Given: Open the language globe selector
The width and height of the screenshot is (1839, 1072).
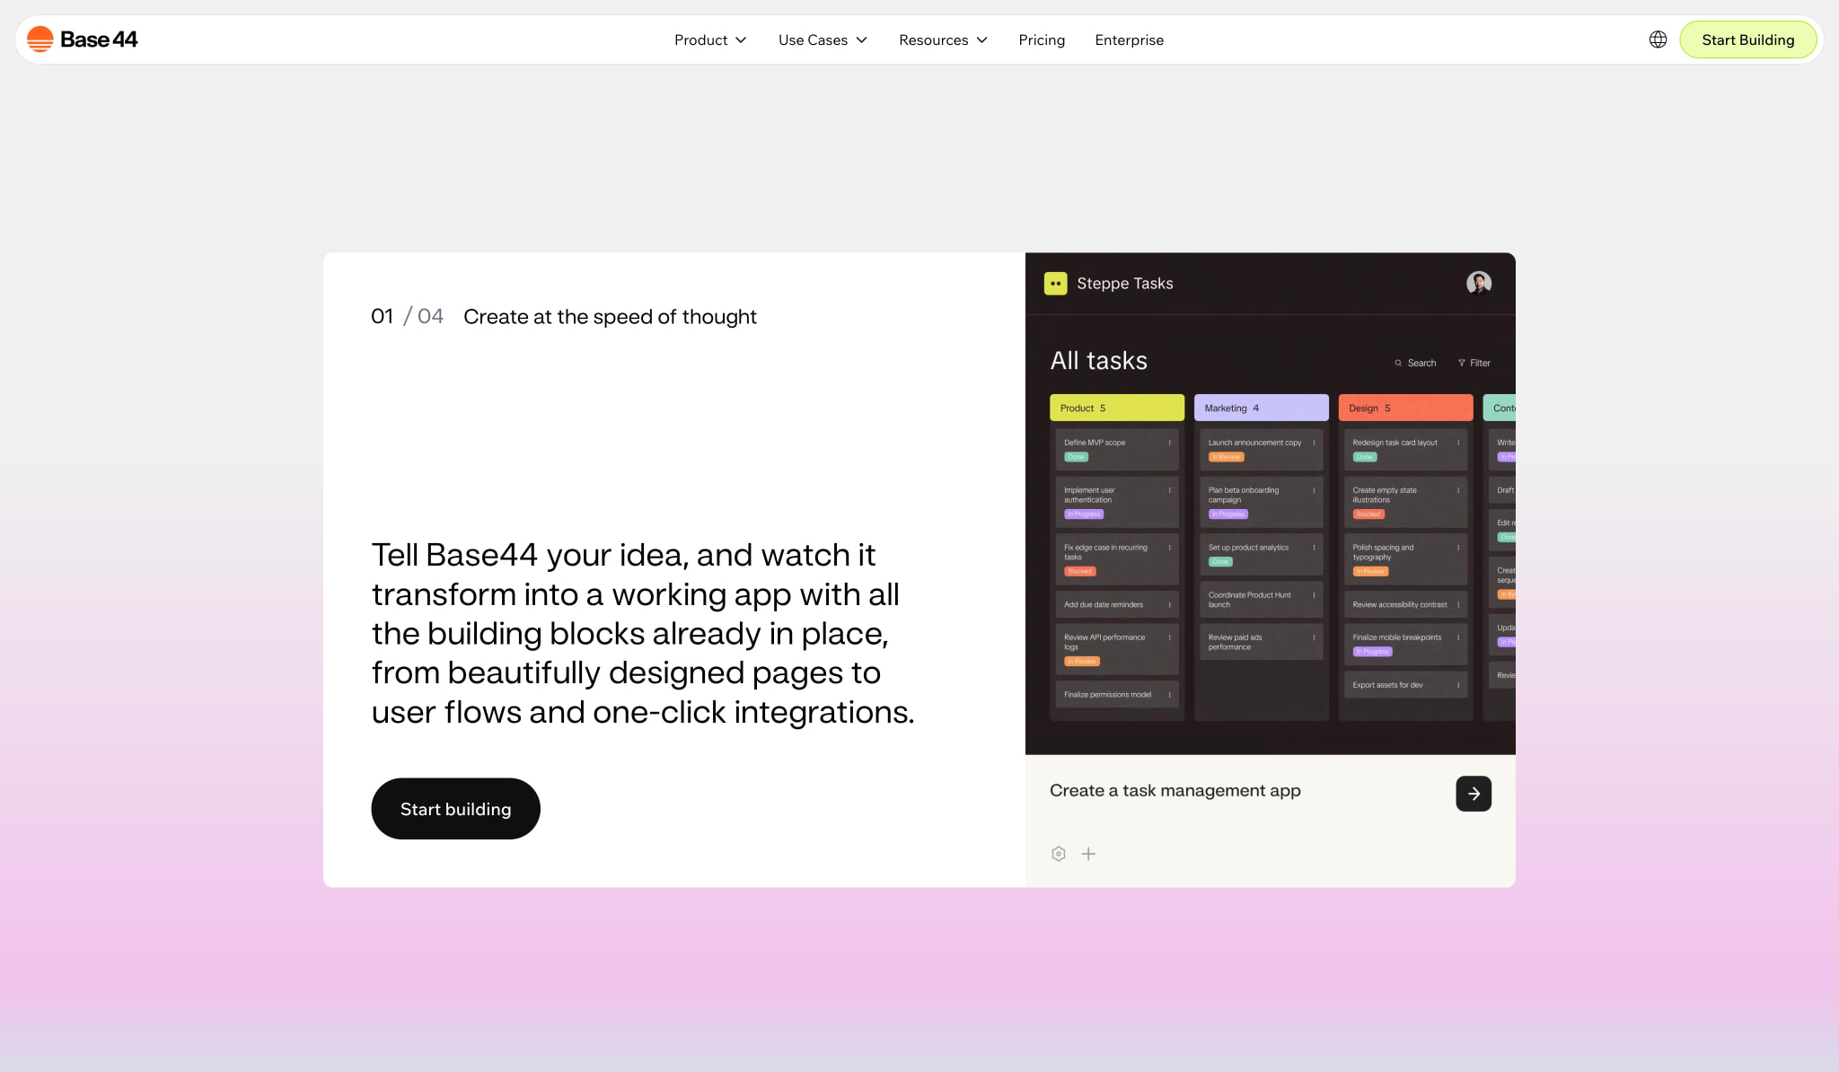Looking at the screenshot, I should click(x=1658, y=40).
